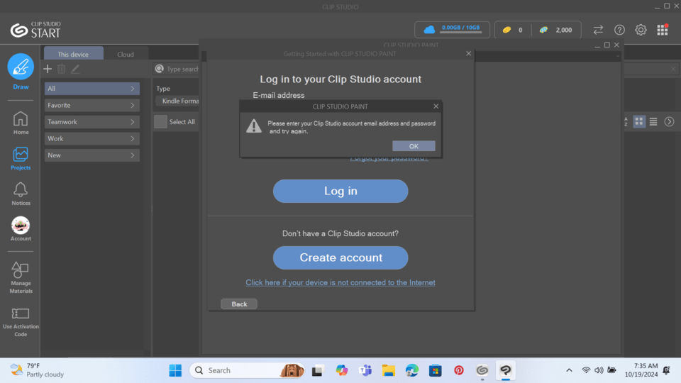Screen dimensions: 681x383
Task: Select the This device tab
Action: (73, 54)
